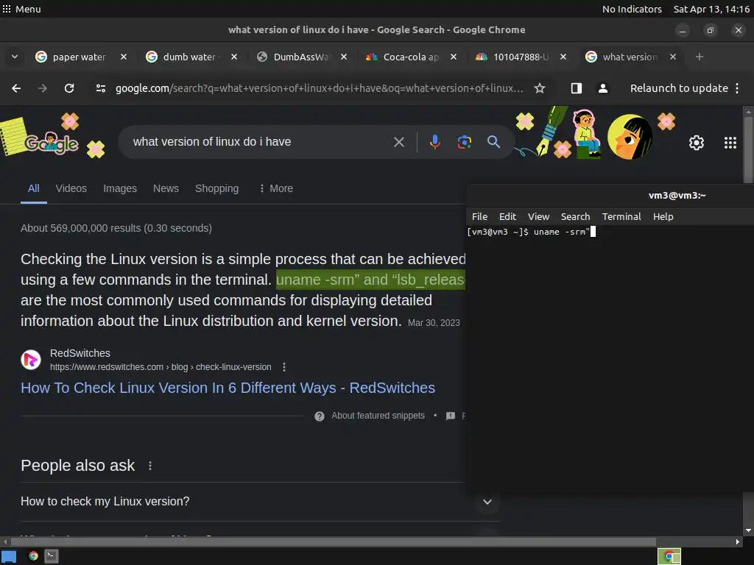Click the Chrome address bar URL
This screenshot has height=565, width=754.
pyautogui.click(x=319, y=88)
